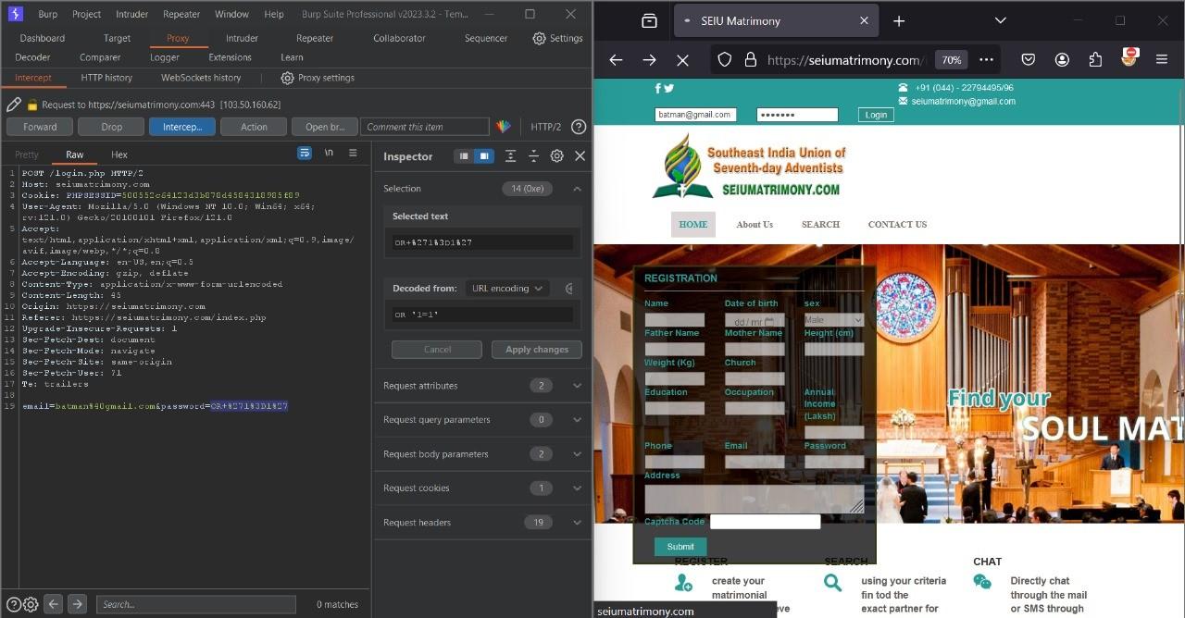Open the highlight color picker icon
This screenshot has width=1185, height=618.
click(504, 127)
